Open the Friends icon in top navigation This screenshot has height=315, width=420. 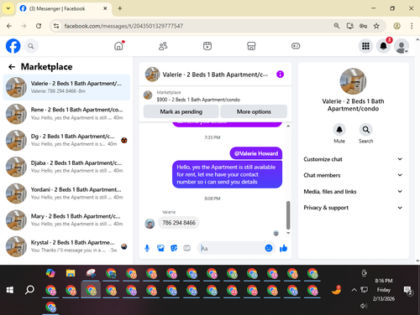163,46
